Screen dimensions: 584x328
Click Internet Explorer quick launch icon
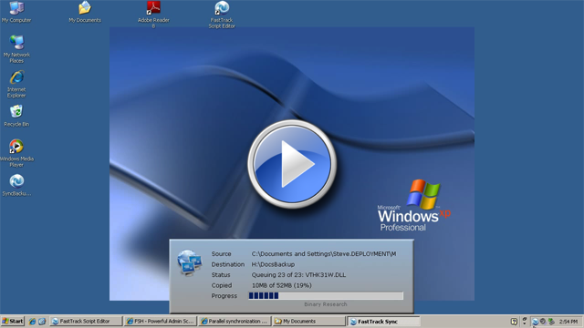click(x=32, y=322)
